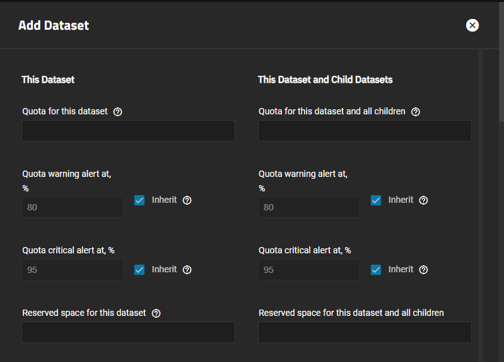Focus the Quota for this dataset field
Screen dimensions: 504x362
pyautogui.click(x=128, y=131)
